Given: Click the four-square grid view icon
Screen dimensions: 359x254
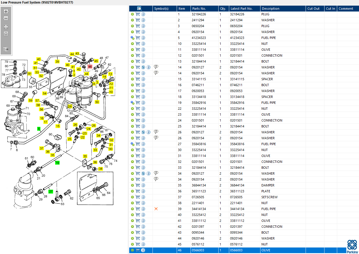Looking at the screenshot, I should point(6,27).
